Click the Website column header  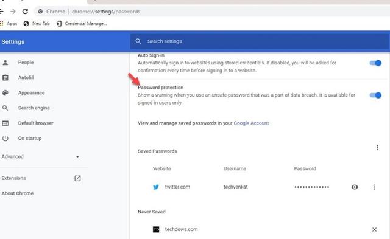pyautogui.click(x=161, y=169)
